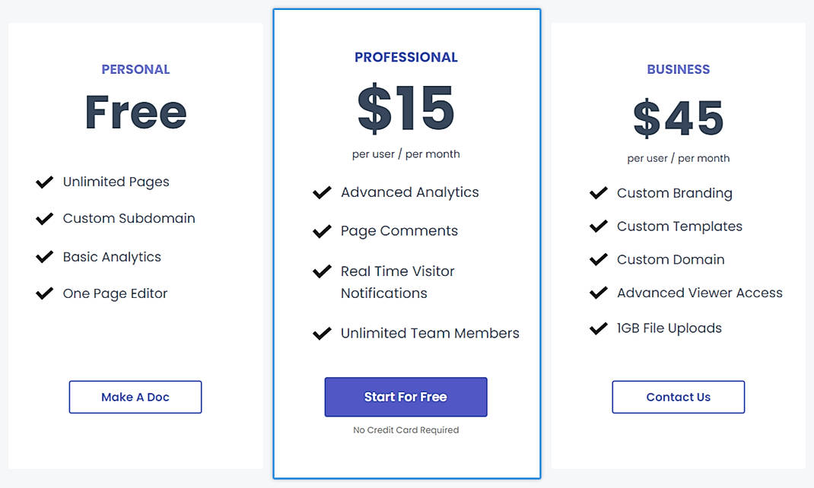814x488 pixels.
Task: Click the checkmark next to One Page Editor
Action: pyautogui.click(x=44, y=293)
